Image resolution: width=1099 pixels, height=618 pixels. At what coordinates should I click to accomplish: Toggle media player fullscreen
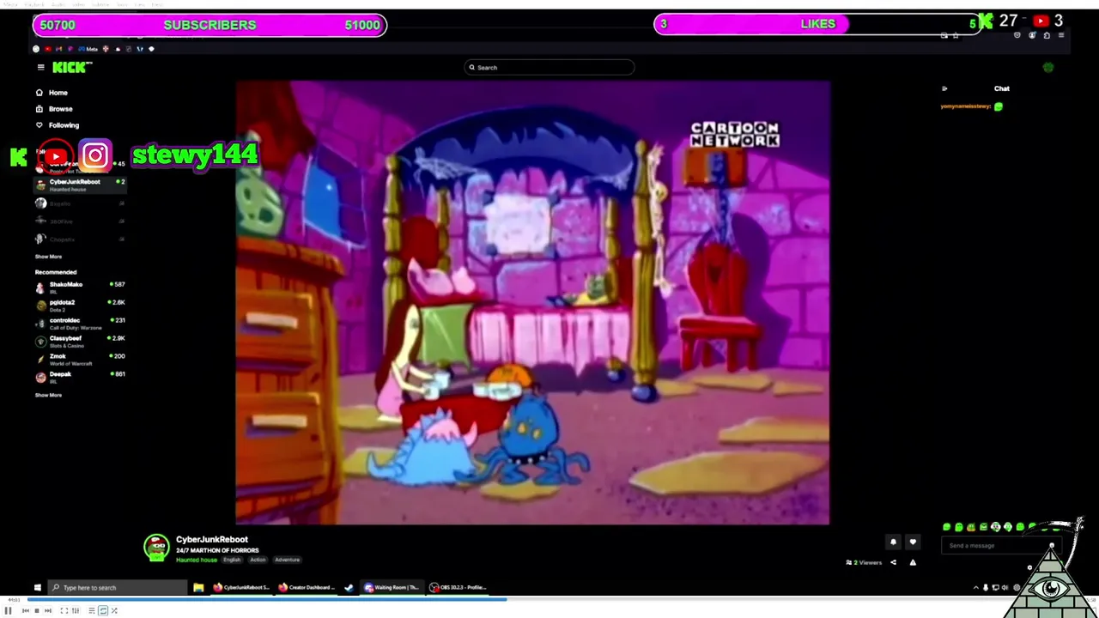click(64, 611)
